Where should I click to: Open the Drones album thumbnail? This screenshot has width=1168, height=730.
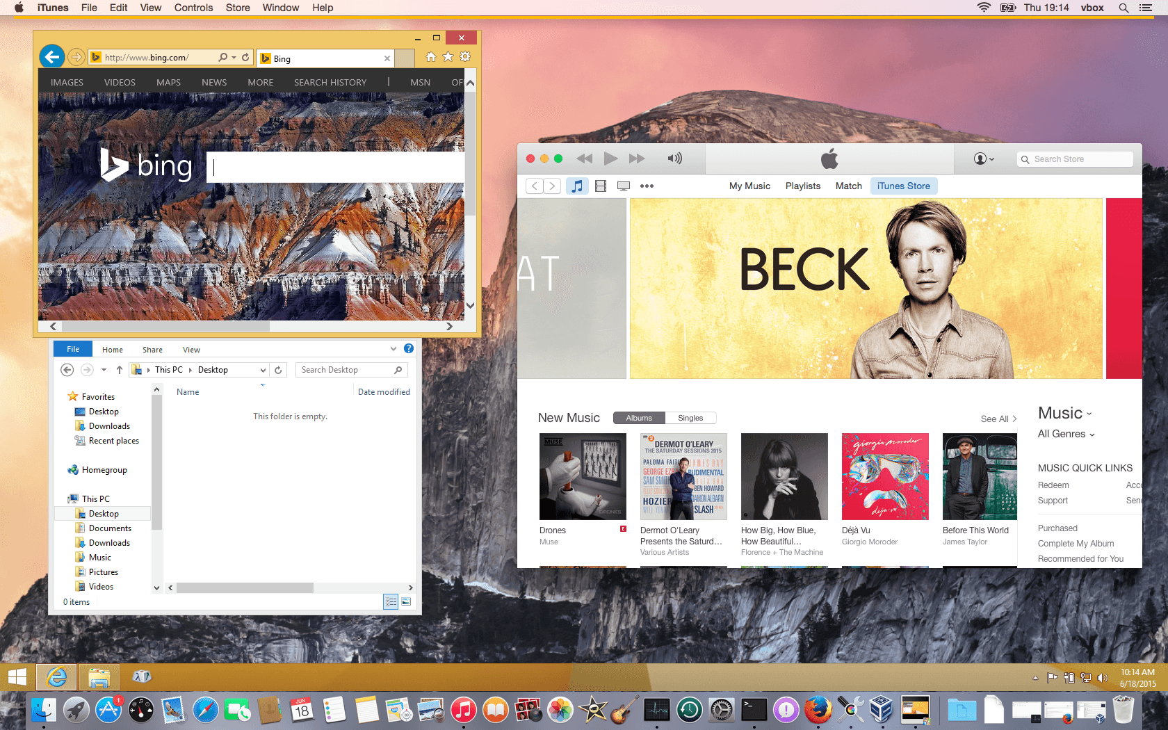click(x=583, y=476)
